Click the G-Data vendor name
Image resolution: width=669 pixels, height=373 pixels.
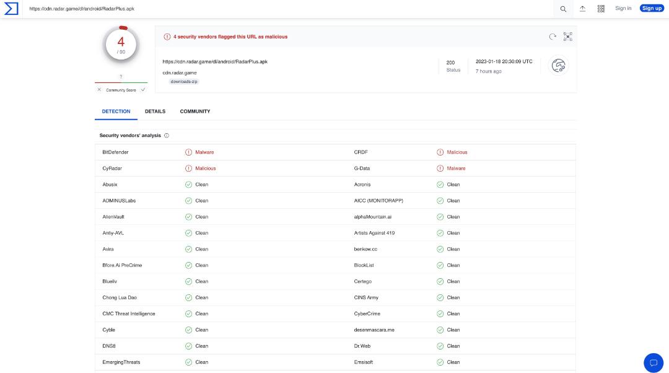(x=362, y=169)
